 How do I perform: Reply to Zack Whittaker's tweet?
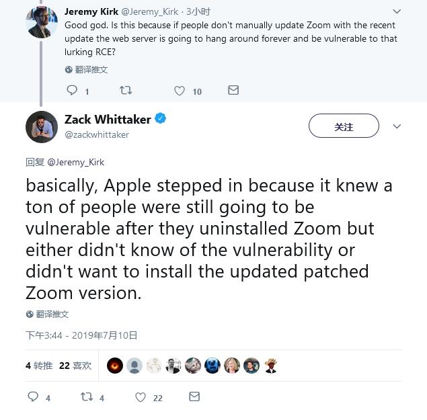click(x=33, y=397)
